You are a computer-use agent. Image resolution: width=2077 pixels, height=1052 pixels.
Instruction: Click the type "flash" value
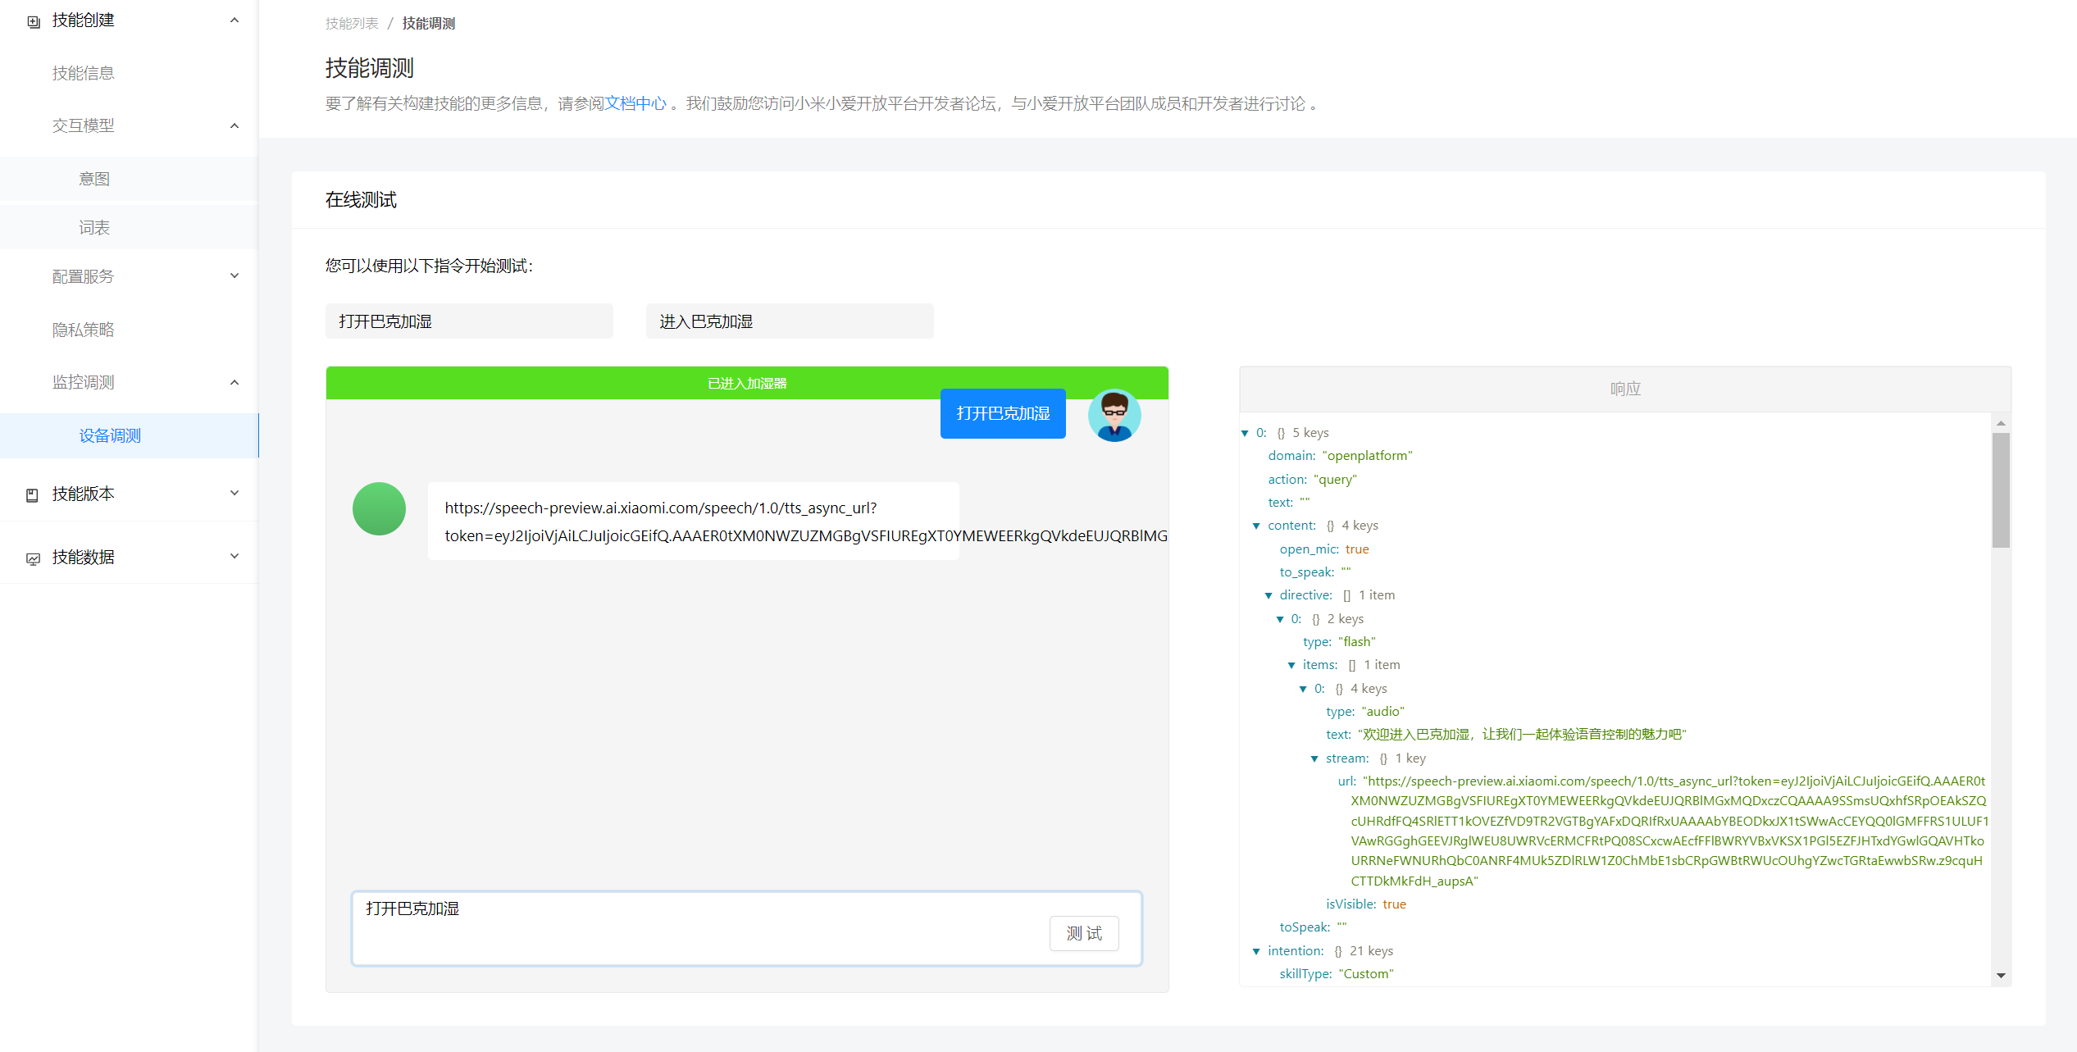pos(1357,642)
